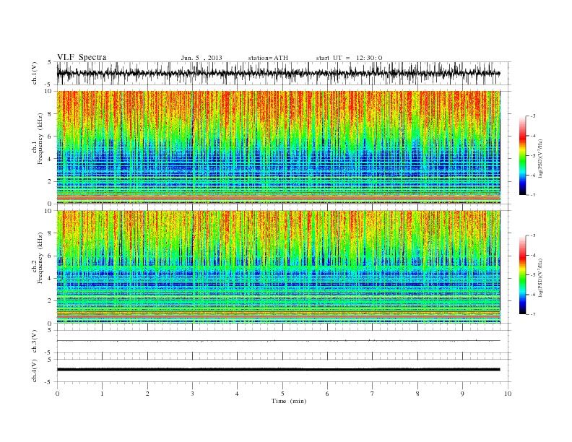Click the ch.1 PSD color bar
Image resolution: width=572 pixels, height=442 pixels.
coord(522,155)
